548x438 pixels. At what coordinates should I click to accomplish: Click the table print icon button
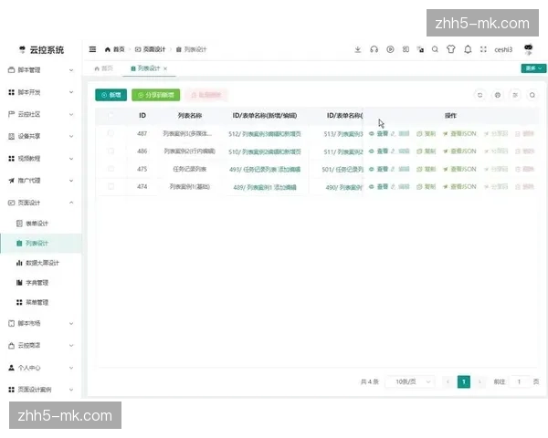tap(498, 95)
